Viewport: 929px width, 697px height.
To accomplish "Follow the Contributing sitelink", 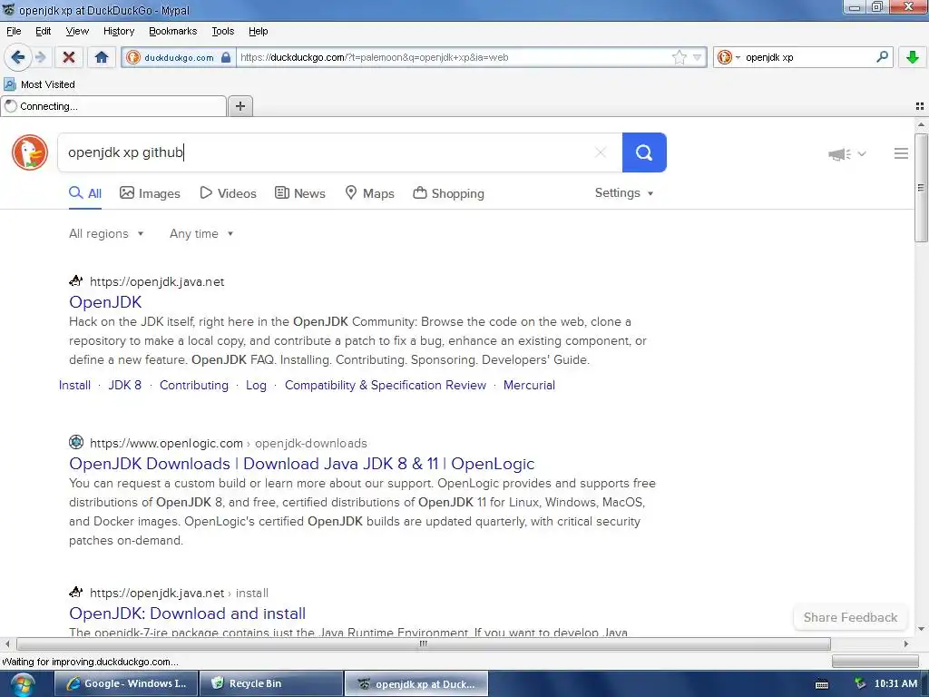I will tap(194, 385).
